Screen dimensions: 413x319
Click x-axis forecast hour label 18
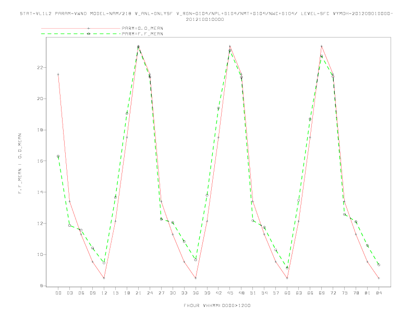[x=127, y=293]
